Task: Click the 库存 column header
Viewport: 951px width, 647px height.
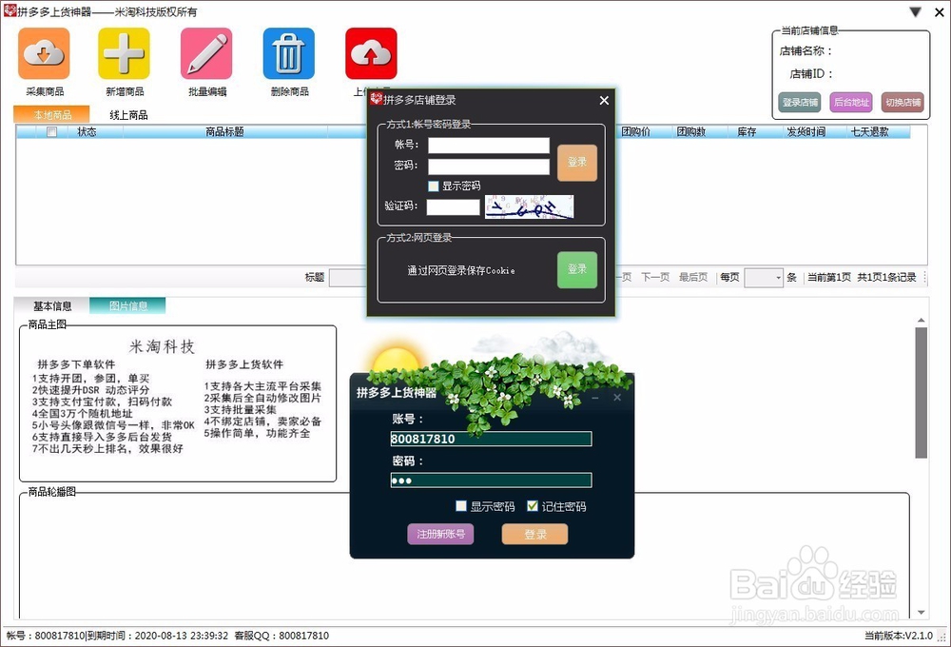Action: tap(747, 131)
